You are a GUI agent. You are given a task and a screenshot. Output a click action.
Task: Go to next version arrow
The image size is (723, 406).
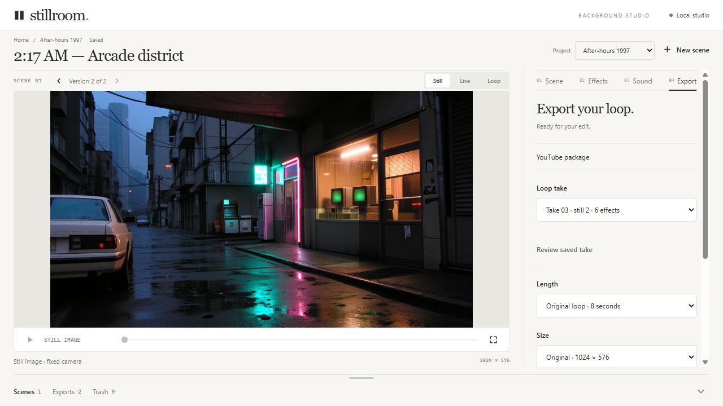coord(117,81)
